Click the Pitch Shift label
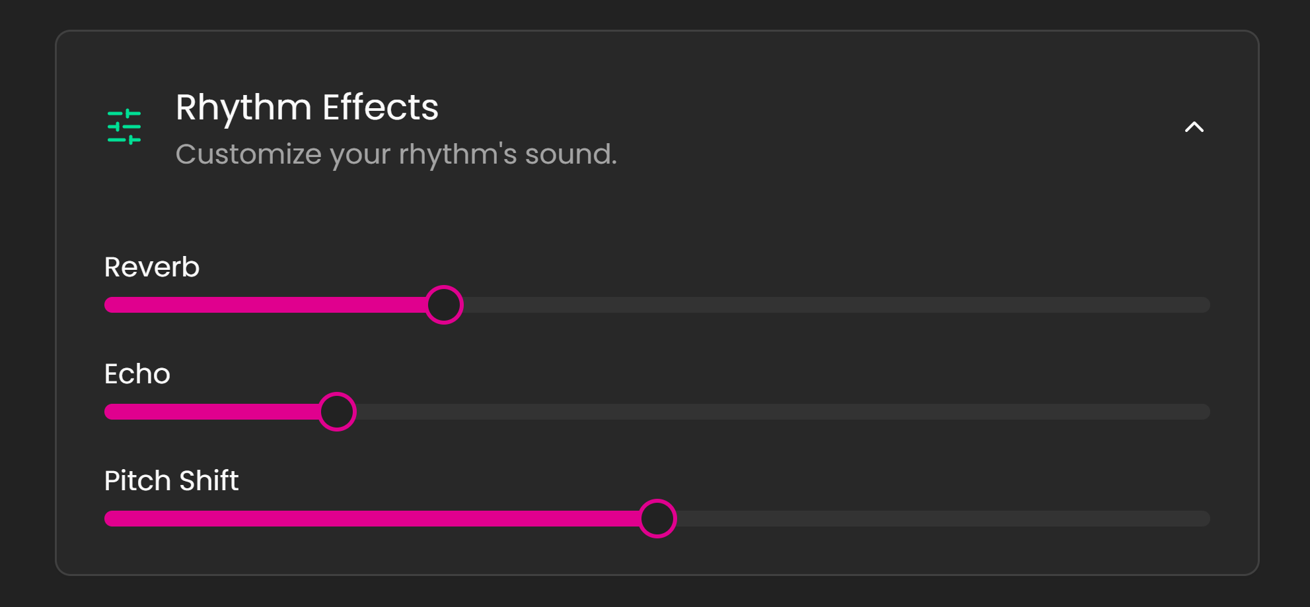The height and width of the screenshot is (607, 1310). [x=171, y=481]
